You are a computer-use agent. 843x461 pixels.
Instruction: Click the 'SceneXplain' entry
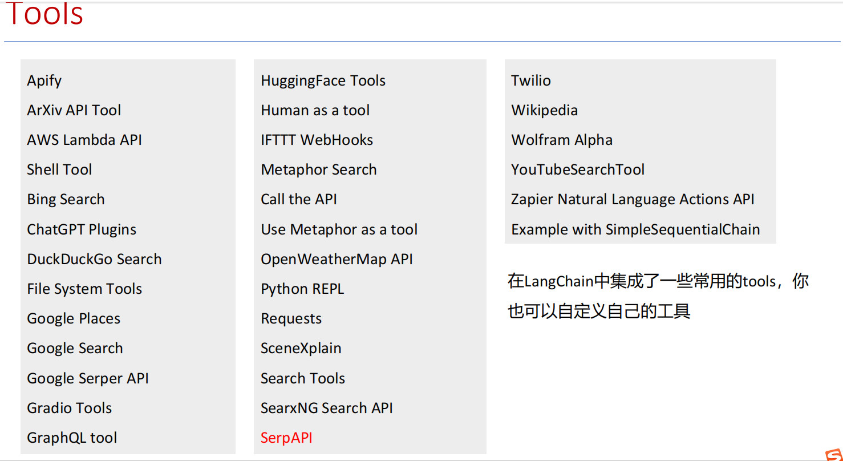click(x=301, y=349)
